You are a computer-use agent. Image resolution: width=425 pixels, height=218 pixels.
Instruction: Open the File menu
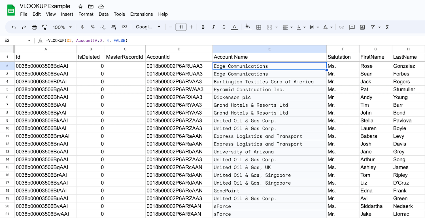coord(24,14)
